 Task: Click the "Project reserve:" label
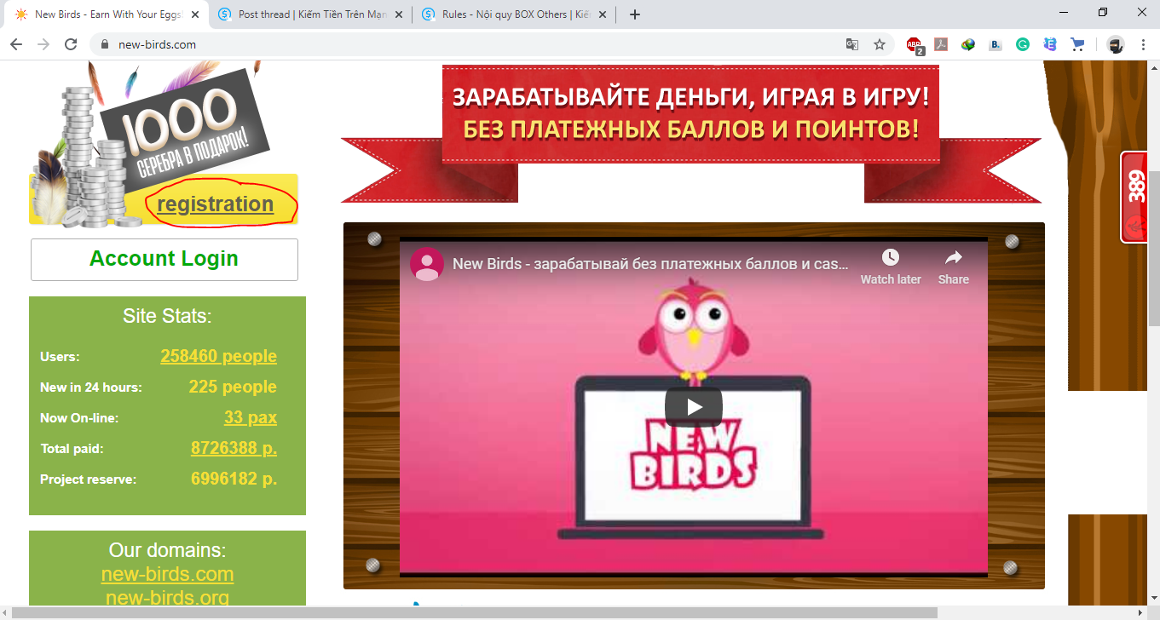coord(88,479)
